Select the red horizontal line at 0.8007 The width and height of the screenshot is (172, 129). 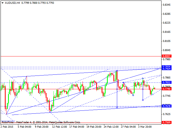[81, 56]
